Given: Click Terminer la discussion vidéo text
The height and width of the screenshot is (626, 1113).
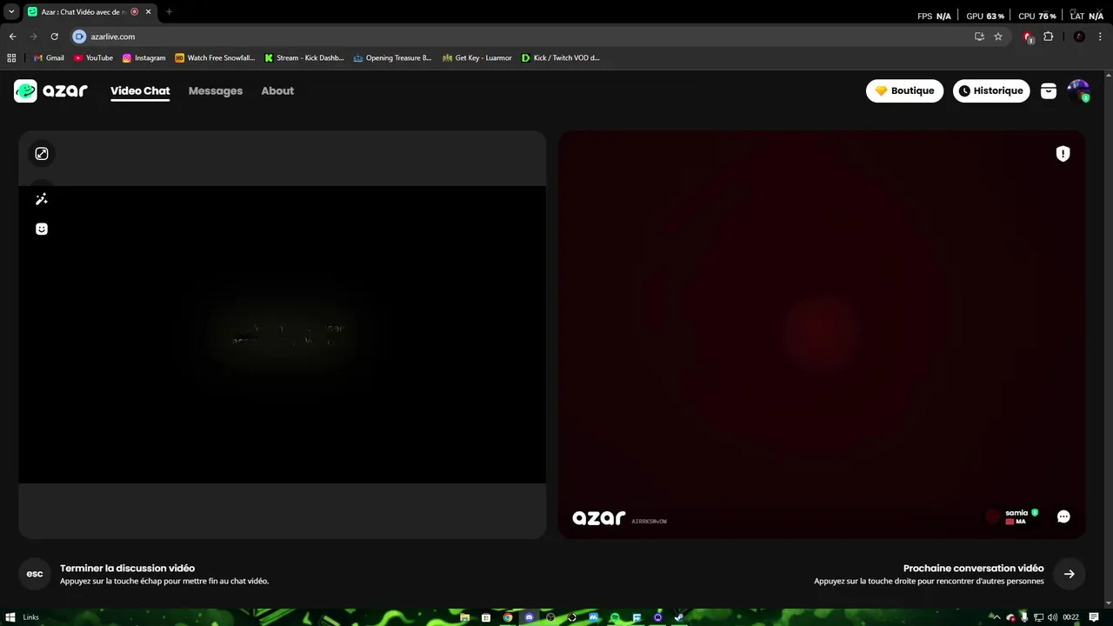Looking at the screenshot, I should click(x=127, y=568).
